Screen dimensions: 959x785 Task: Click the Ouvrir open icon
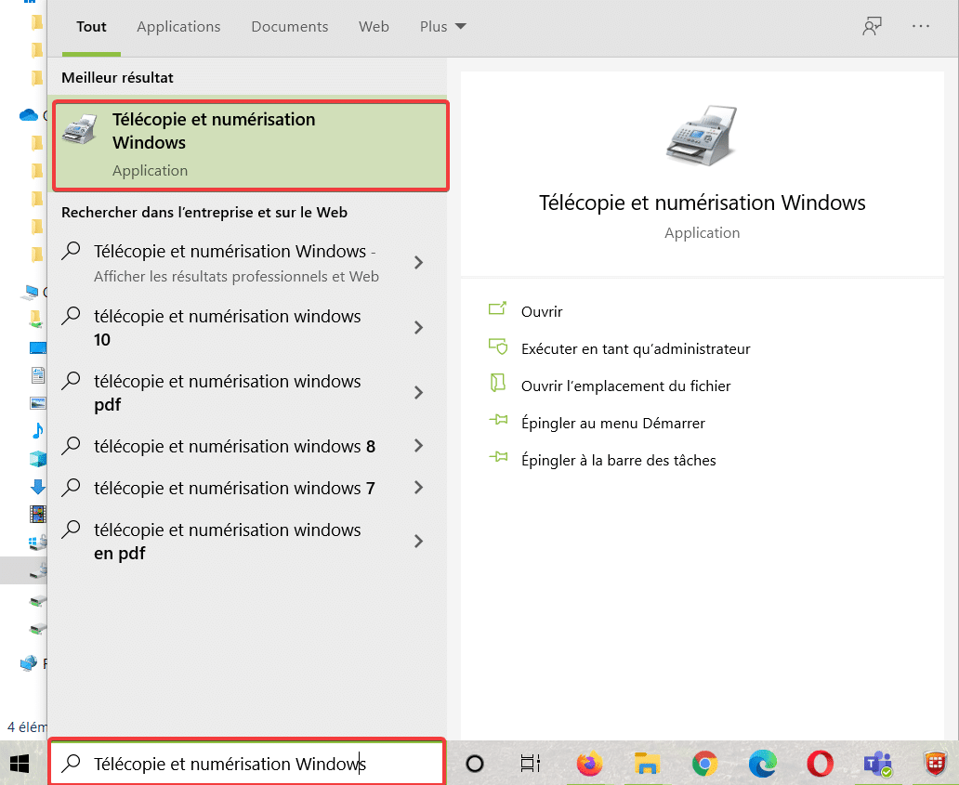point(498,308)
